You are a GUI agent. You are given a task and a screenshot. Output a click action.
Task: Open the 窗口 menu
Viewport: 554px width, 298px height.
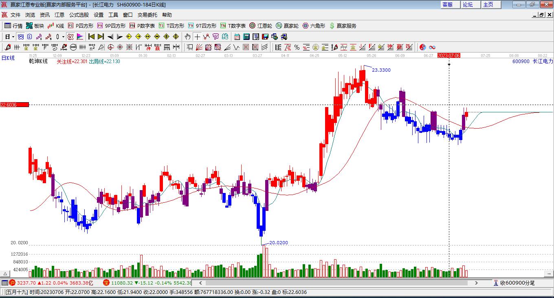(128, 15)
